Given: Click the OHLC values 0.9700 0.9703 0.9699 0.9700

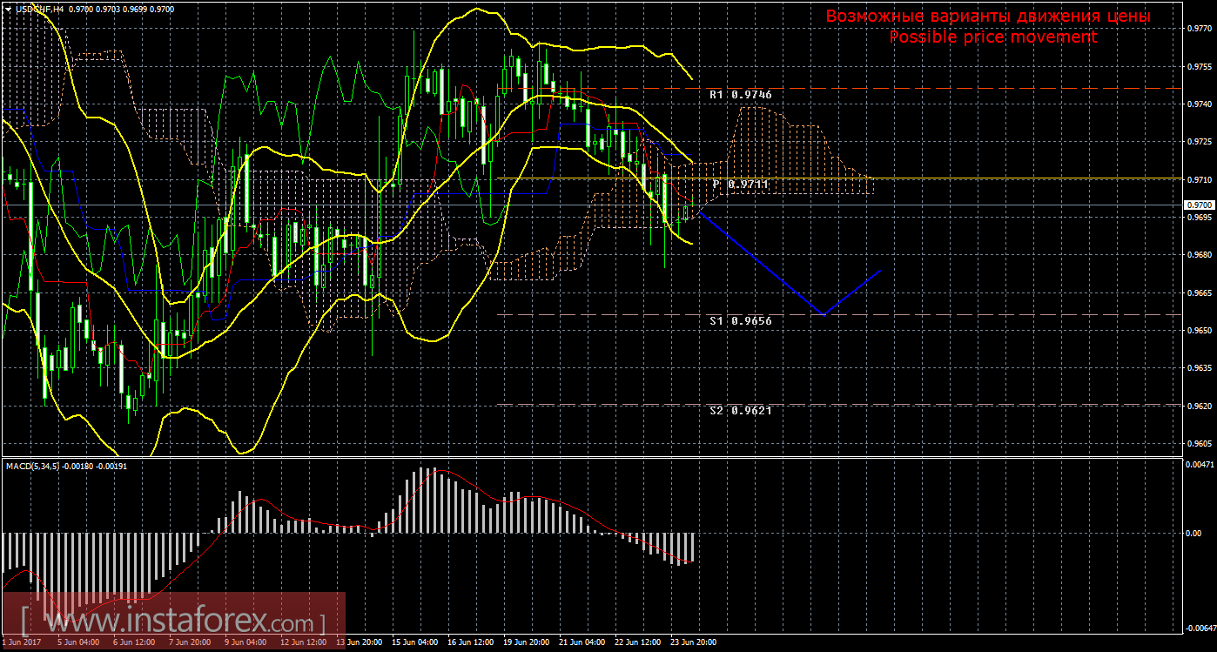Looking at the screenshot, I should pos(122,8).
